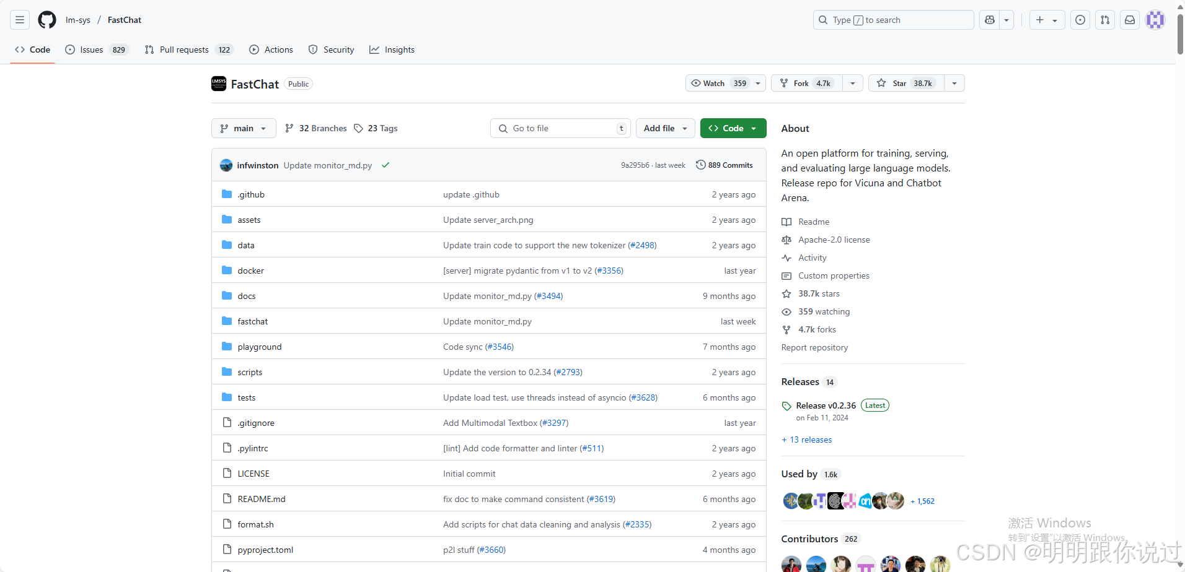The image size is (1185, 572).
Task: Open commit hash 9a295b6
Action: [x=635, y=165]
